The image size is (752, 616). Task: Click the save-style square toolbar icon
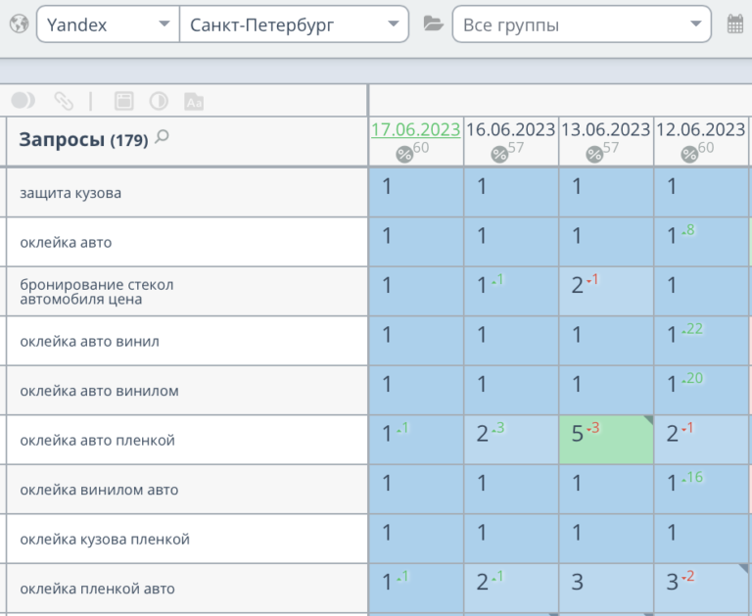(x=123, y=100)
